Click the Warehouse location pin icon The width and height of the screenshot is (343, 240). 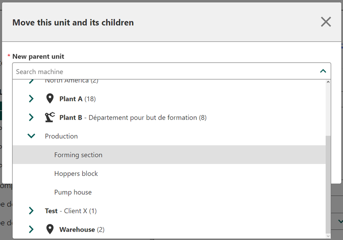point(50,229)
